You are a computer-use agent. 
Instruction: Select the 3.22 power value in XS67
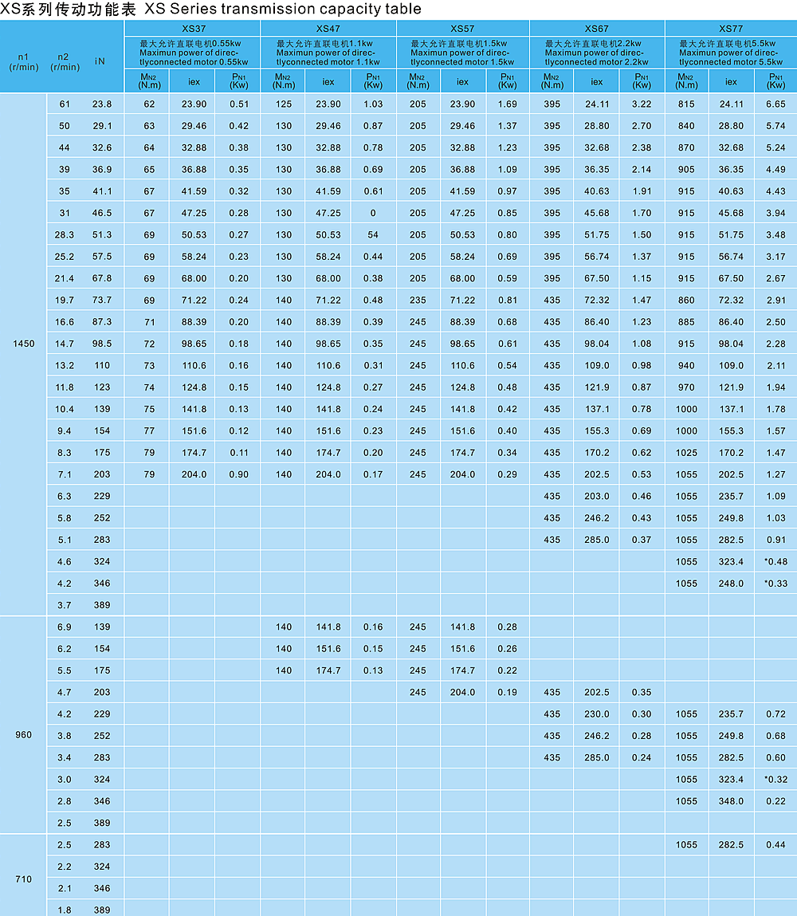point(642,104)
